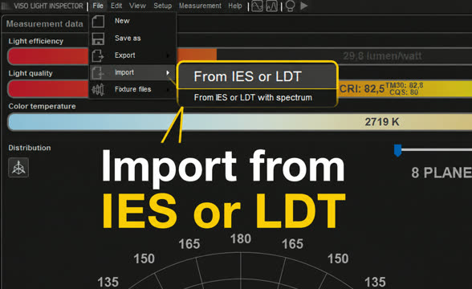The image size is (472, 289).
Task: Click the peak graph toolbar icon
Action: click(272, 6)
